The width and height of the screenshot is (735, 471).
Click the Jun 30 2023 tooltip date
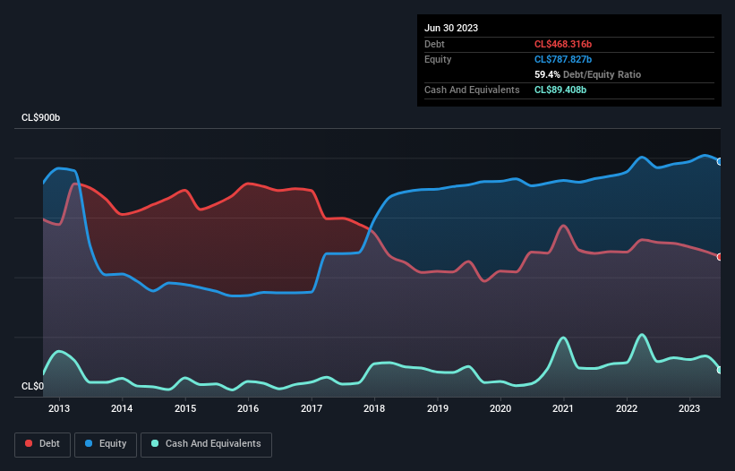pyautogui.click(x=451, y=28)
